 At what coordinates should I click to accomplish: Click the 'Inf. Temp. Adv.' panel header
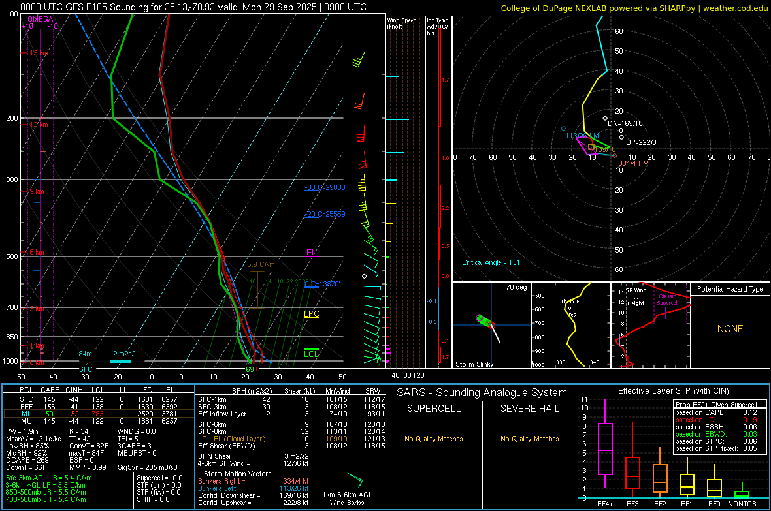[438, 27]
